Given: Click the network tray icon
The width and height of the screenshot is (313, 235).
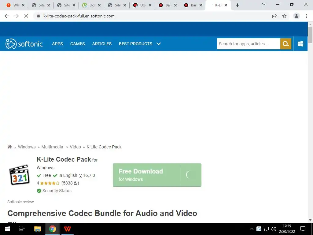Looking at the screenshot, I should click(266, 229).
